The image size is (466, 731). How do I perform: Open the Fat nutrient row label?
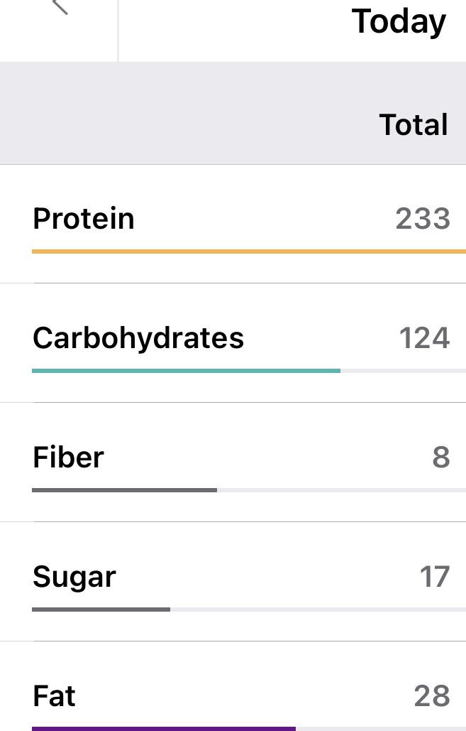coord(55,695)
